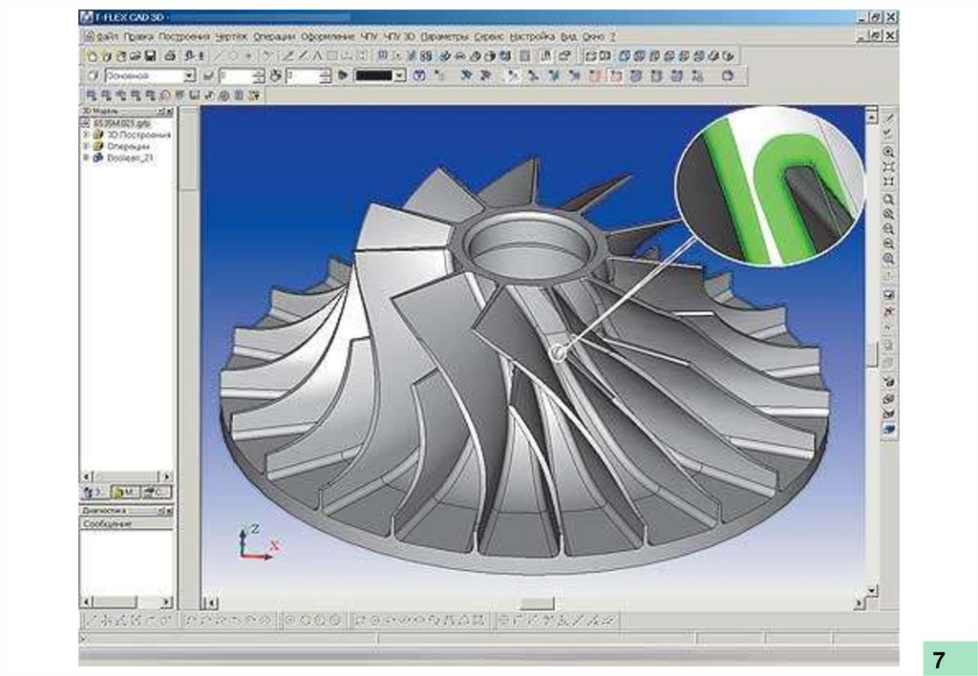Open the ? help menu
Image resolution: width=978 pixels, height=676 pixels.
pos(612,37)
